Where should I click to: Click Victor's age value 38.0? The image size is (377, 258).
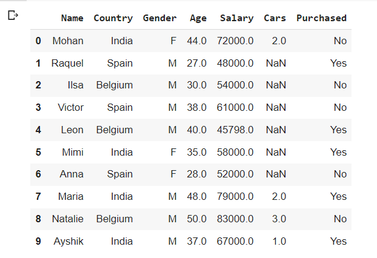(196, 108)
